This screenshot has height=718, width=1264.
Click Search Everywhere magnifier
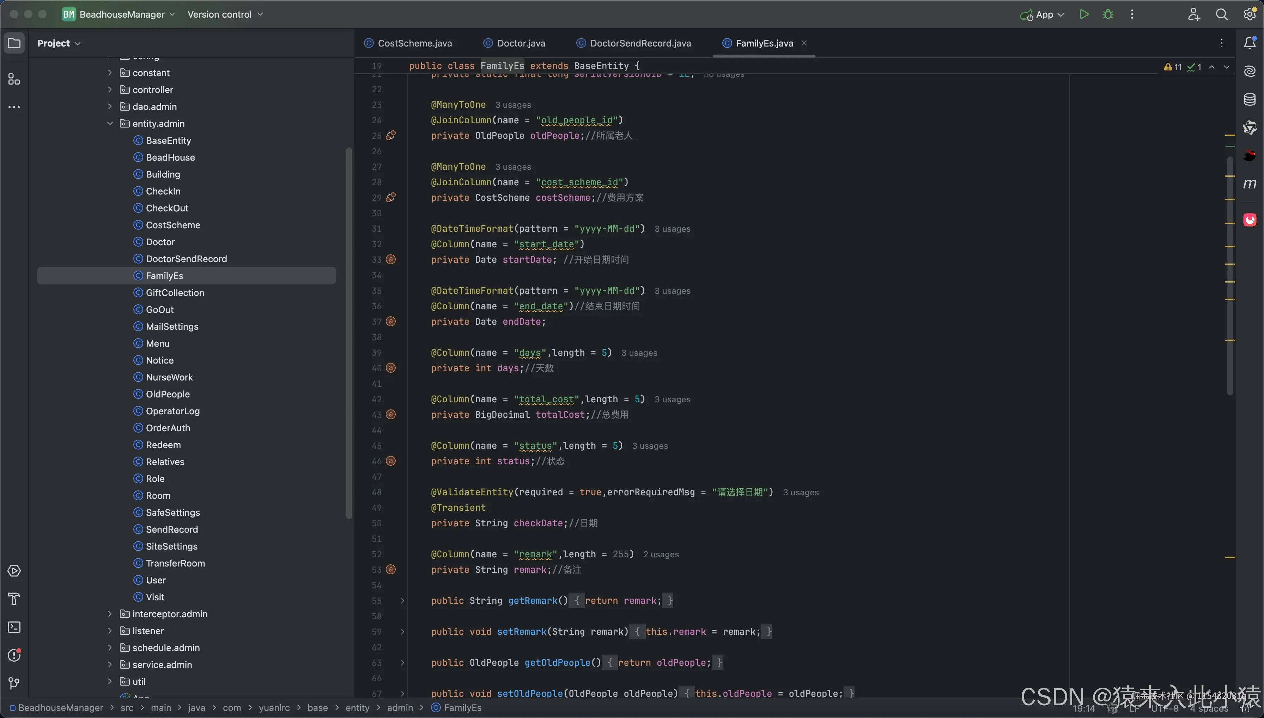point(1222,14)
